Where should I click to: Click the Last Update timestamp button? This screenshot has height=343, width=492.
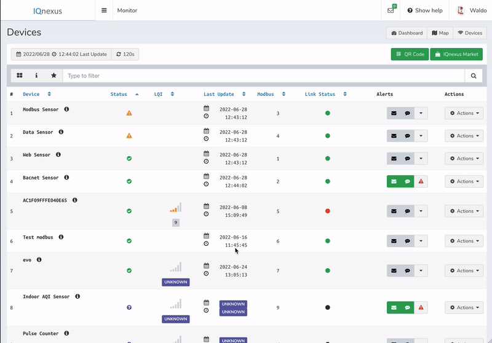pos(61,54)
